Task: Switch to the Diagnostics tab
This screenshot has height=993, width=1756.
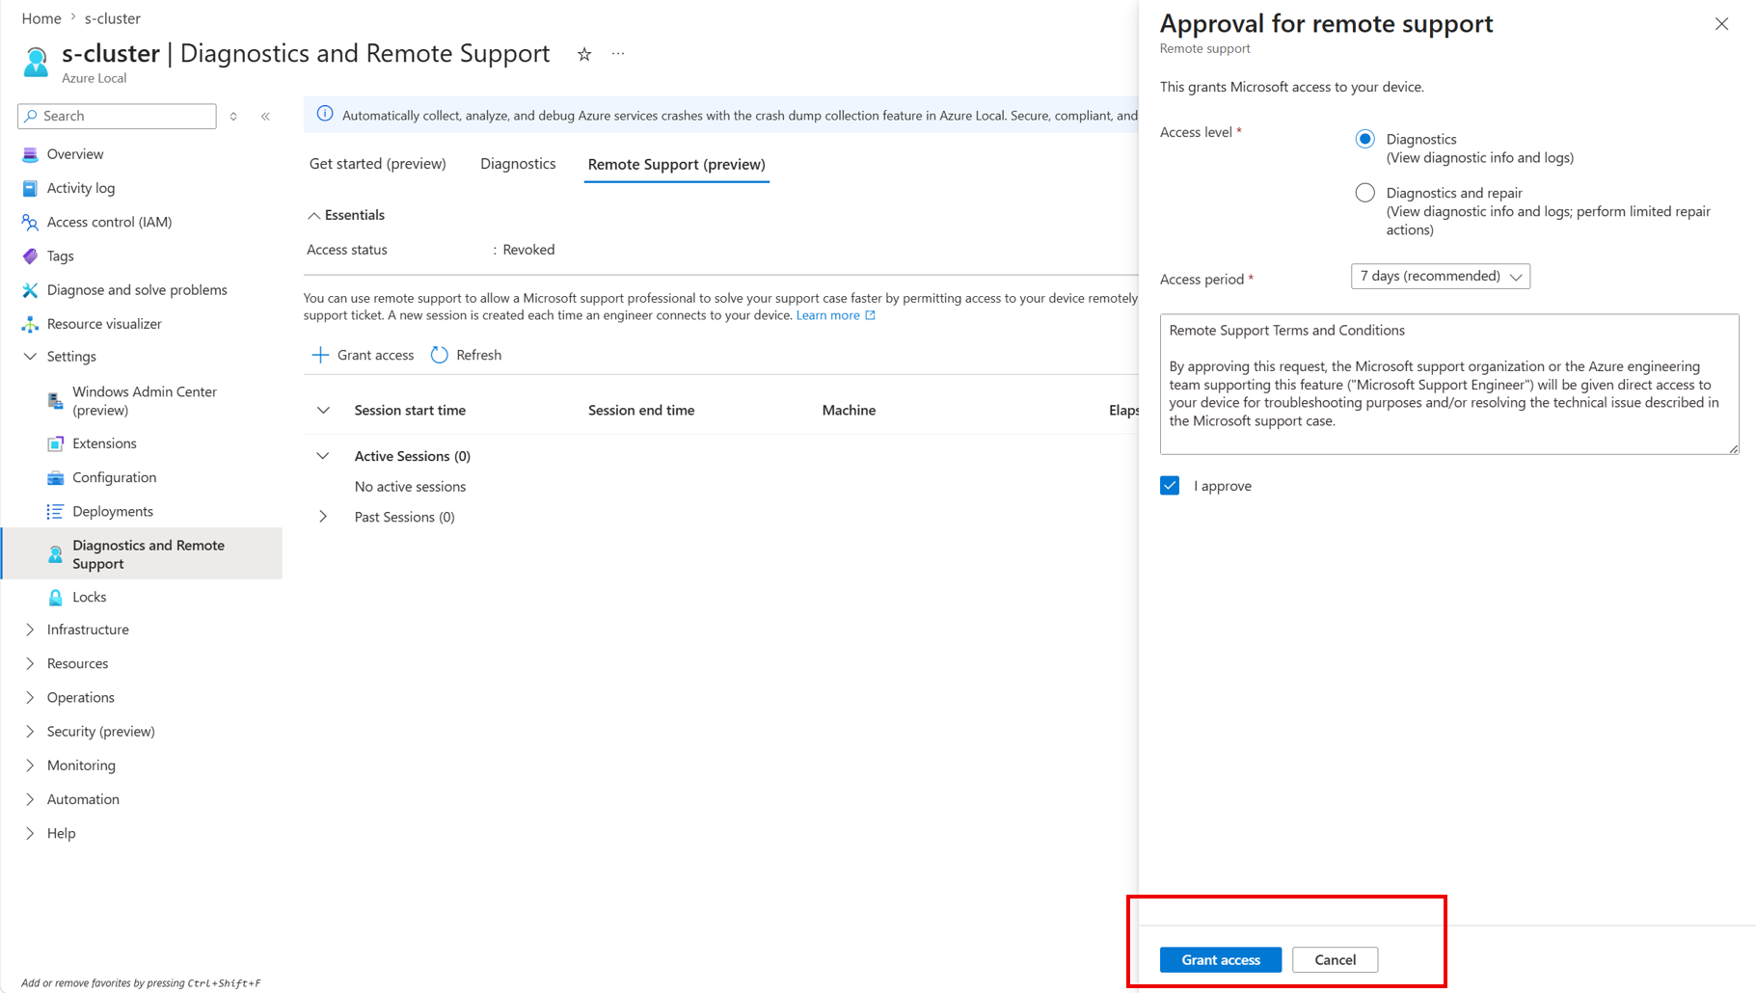Action: point(518,164)
